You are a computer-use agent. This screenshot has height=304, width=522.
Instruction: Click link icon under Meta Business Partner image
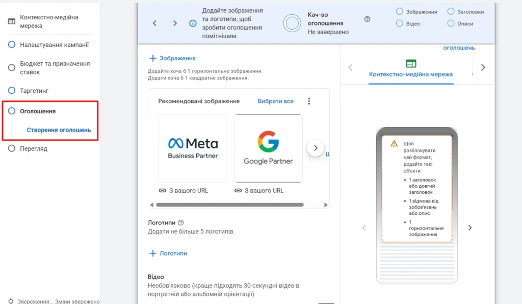click(163, 190)
